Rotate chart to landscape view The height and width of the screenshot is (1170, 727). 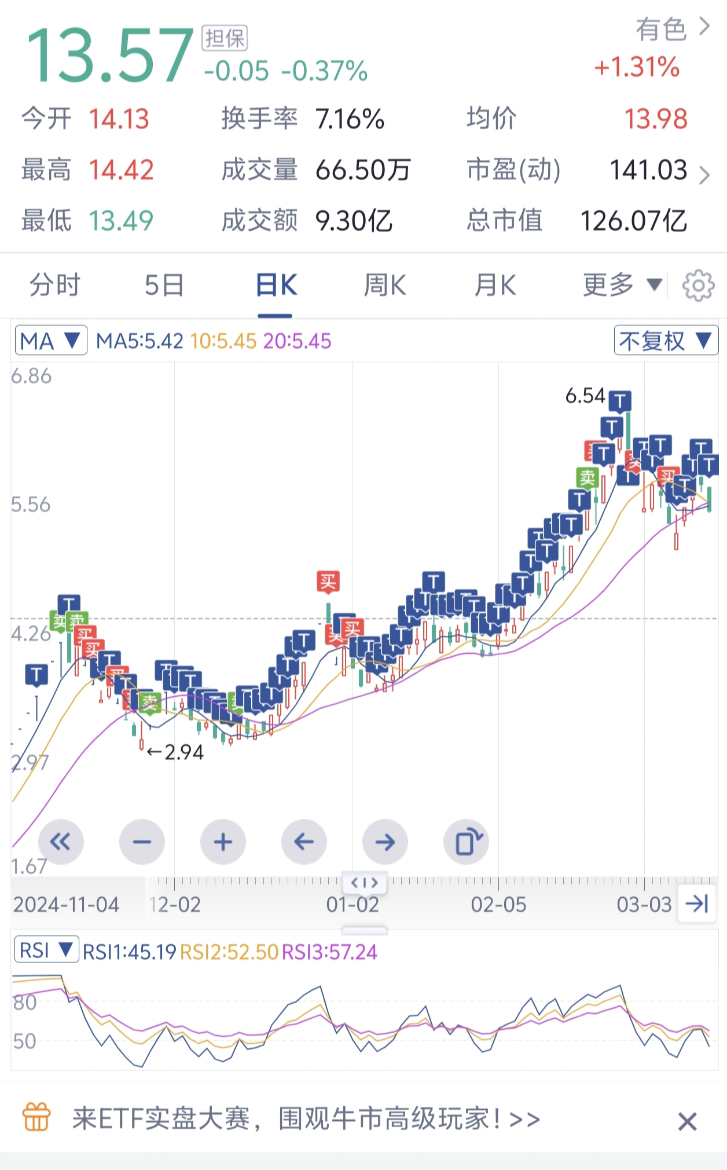click(x=467, y=842)
